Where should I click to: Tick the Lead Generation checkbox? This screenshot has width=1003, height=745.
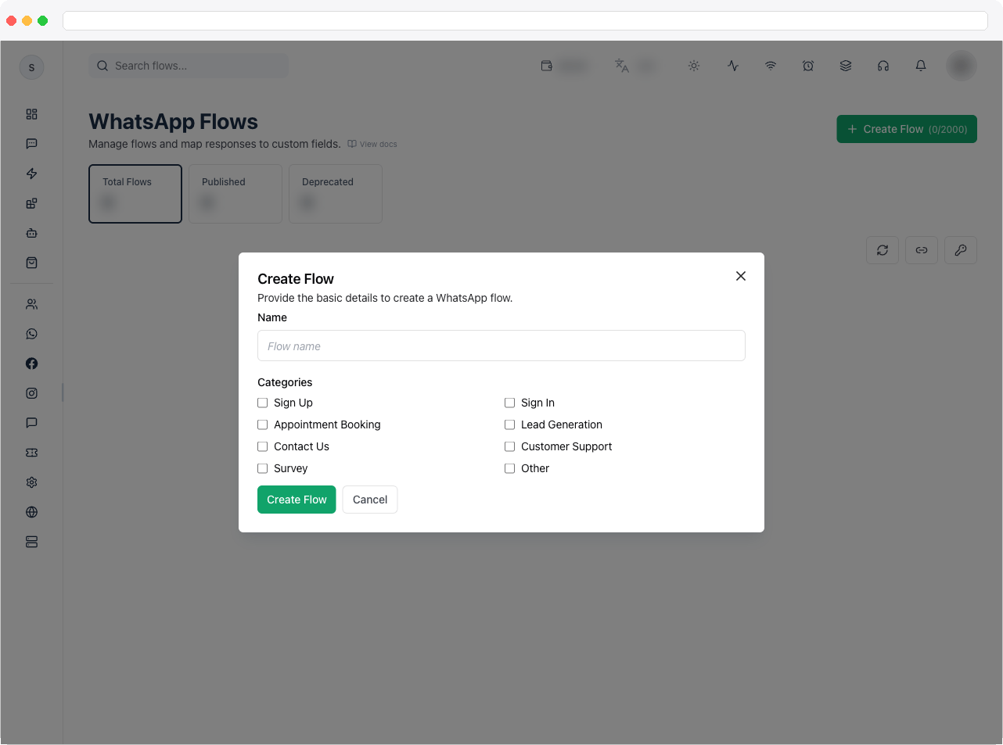pos(510,424)
